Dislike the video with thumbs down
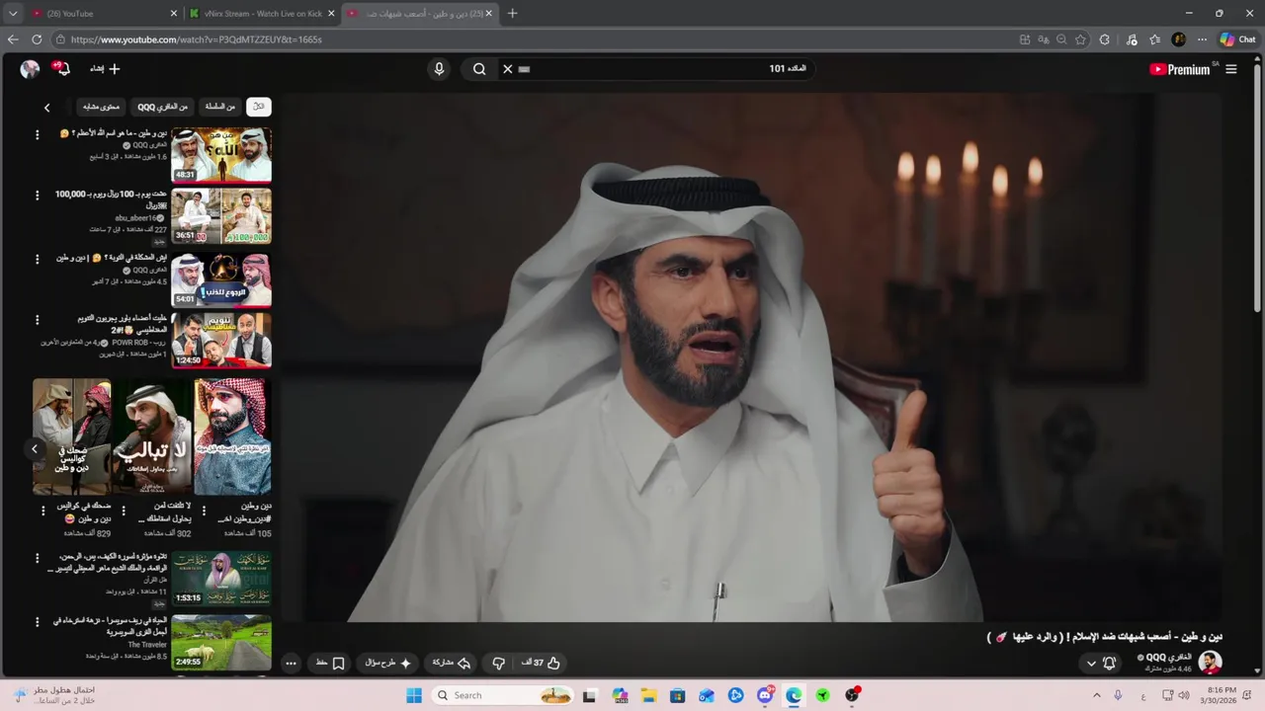 coord(499,663)
